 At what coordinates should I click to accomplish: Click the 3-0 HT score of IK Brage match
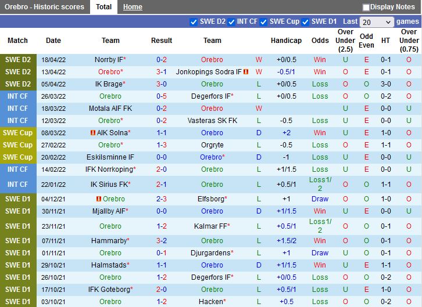[x=385, y=84]
